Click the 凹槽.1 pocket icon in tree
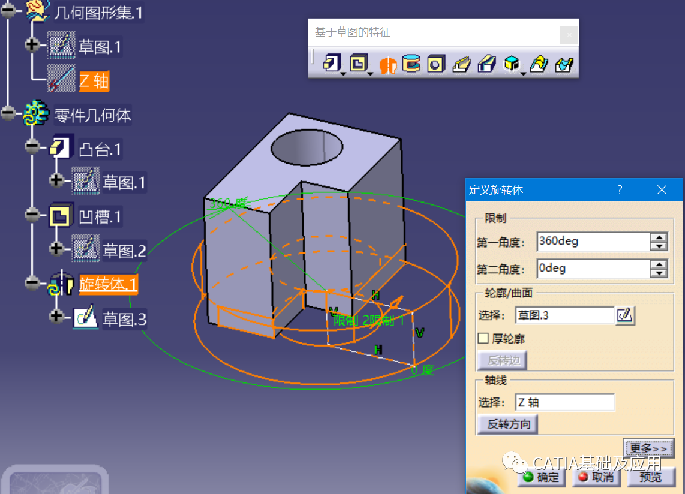The height and width of the screenshot is (494, 685). tap(61, 215)
